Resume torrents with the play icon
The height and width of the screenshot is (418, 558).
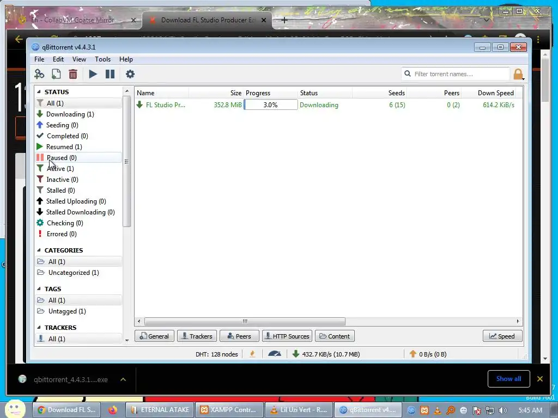click(93, 74)
